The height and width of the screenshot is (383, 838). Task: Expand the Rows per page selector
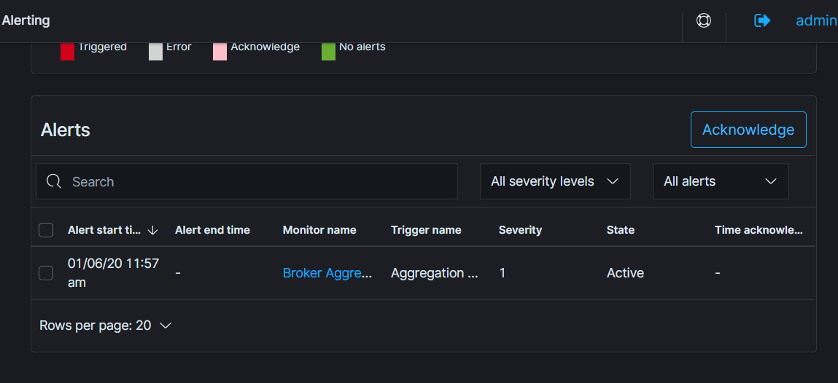click(106, 325)
